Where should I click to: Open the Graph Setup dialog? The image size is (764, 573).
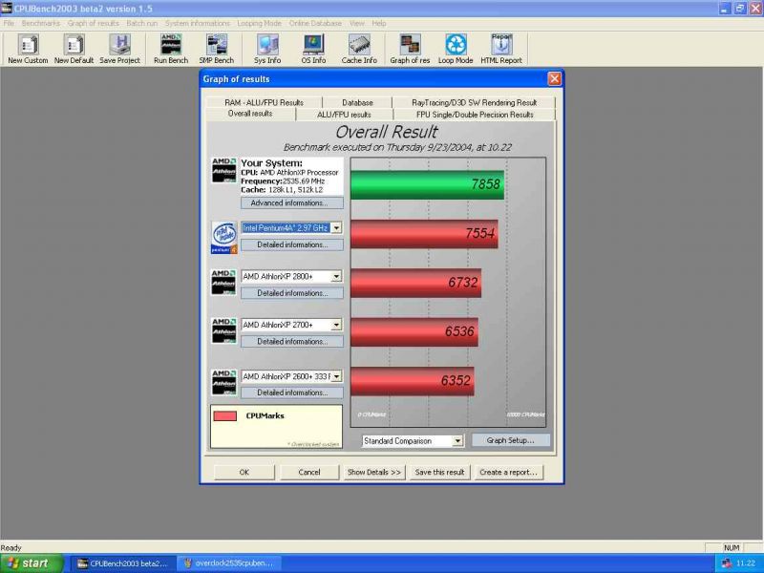point(511,440)
